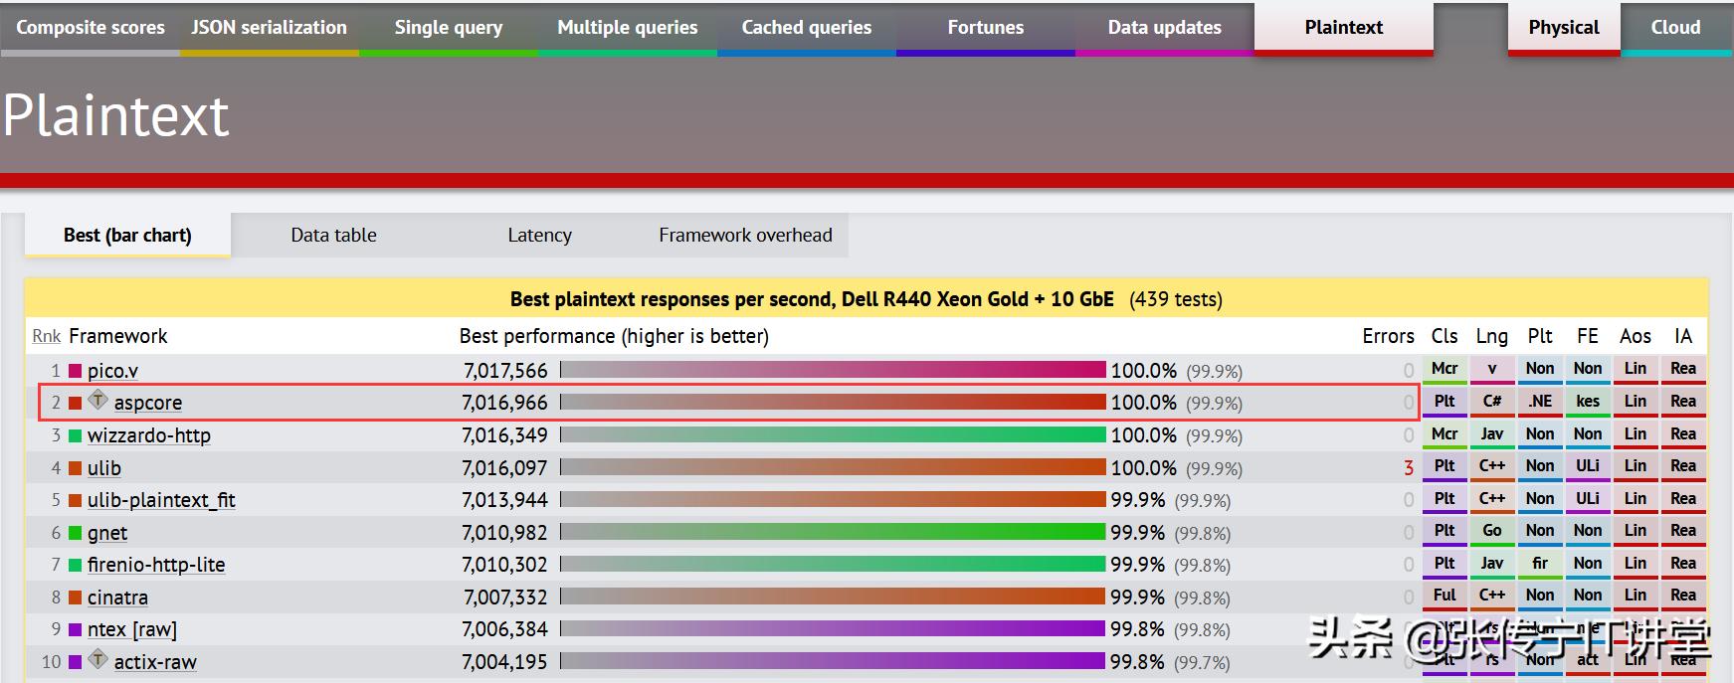1734x683 pixels.
Task: Click the C# language tag for aspcore
Action: (1492, 402)
